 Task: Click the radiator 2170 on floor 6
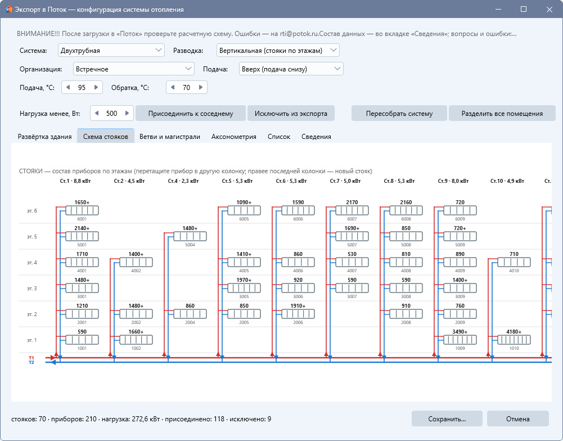(352, 210)
